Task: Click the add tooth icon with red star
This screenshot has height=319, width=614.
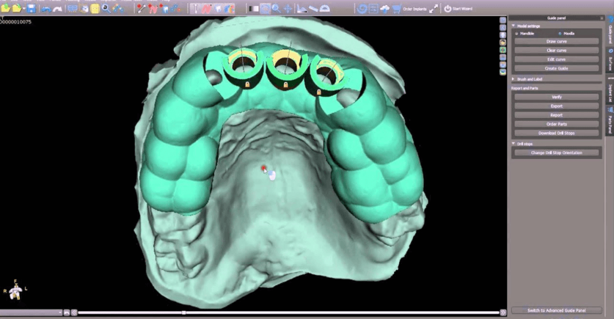Action: coord(164,8)
